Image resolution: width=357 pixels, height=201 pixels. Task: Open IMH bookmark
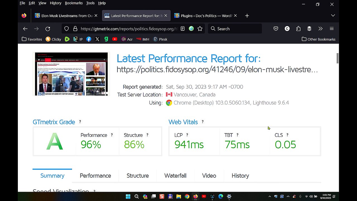[143, 39]
